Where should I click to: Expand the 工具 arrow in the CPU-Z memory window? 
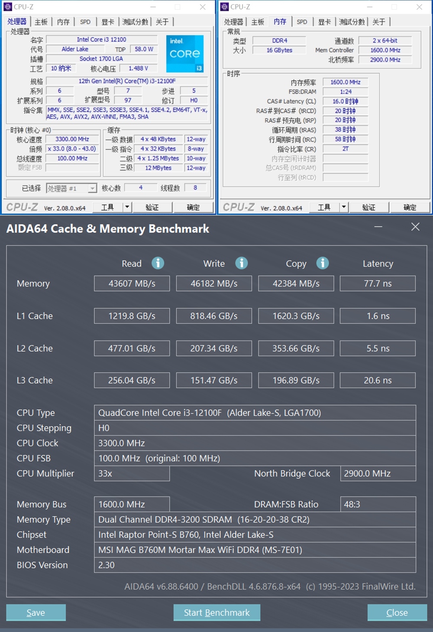[x=343, y=207]
